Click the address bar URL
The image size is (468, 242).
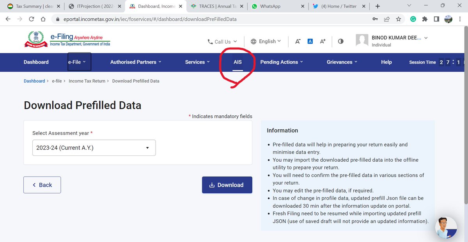point(150,19)
